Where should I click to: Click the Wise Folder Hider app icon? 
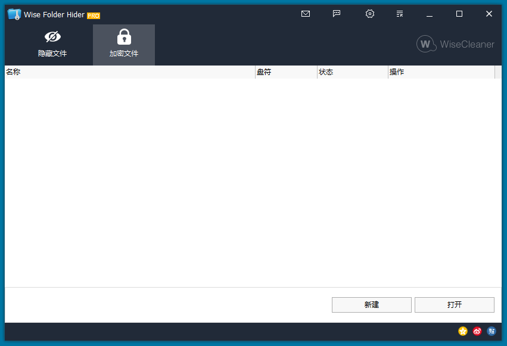[x=14, y=14]
